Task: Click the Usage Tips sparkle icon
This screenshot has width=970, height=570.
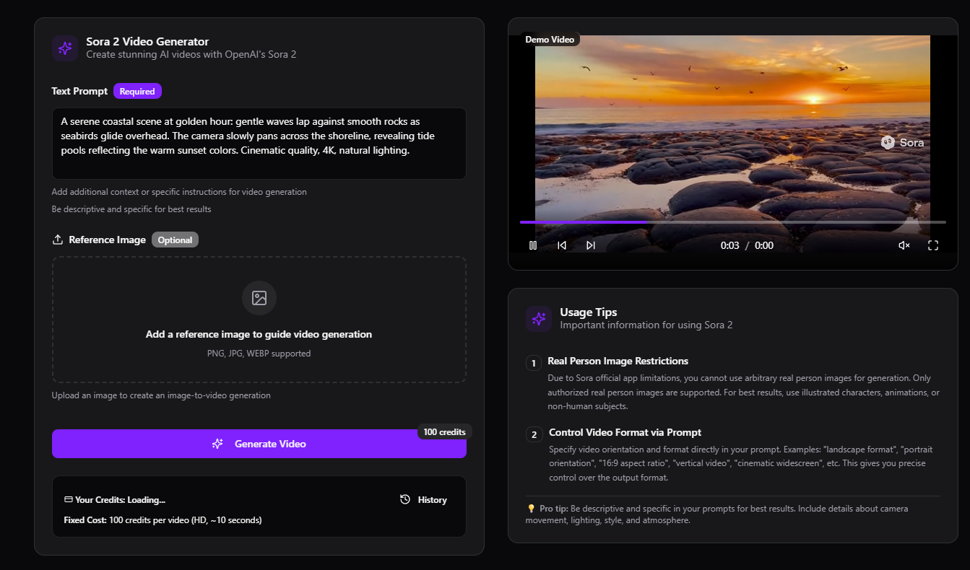Action: pos(538,319)
